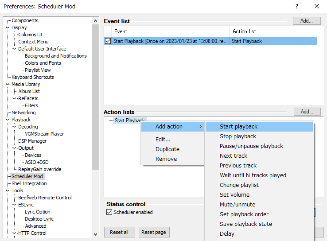The height and width of the screenshot is (241, 327).
Task: Click the preferences tree scrollbar thumb
Action: 96,97
